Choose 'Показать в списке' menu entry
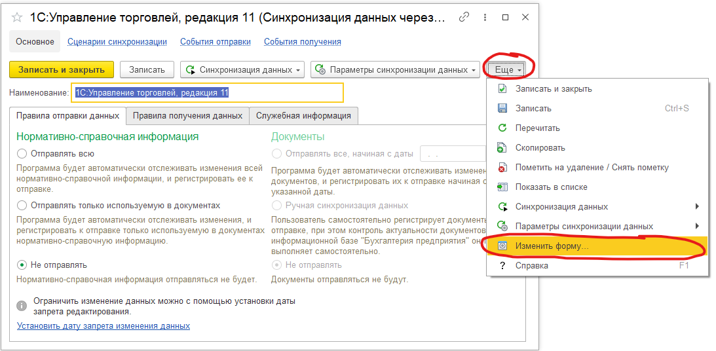716x351 pixels. [597, 187]
